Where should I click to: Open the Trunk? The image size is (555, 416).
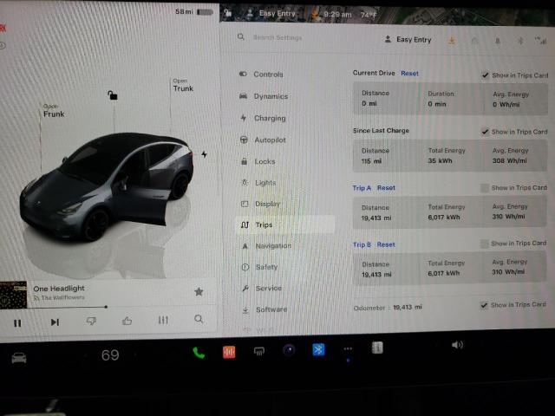click(183, 86)
